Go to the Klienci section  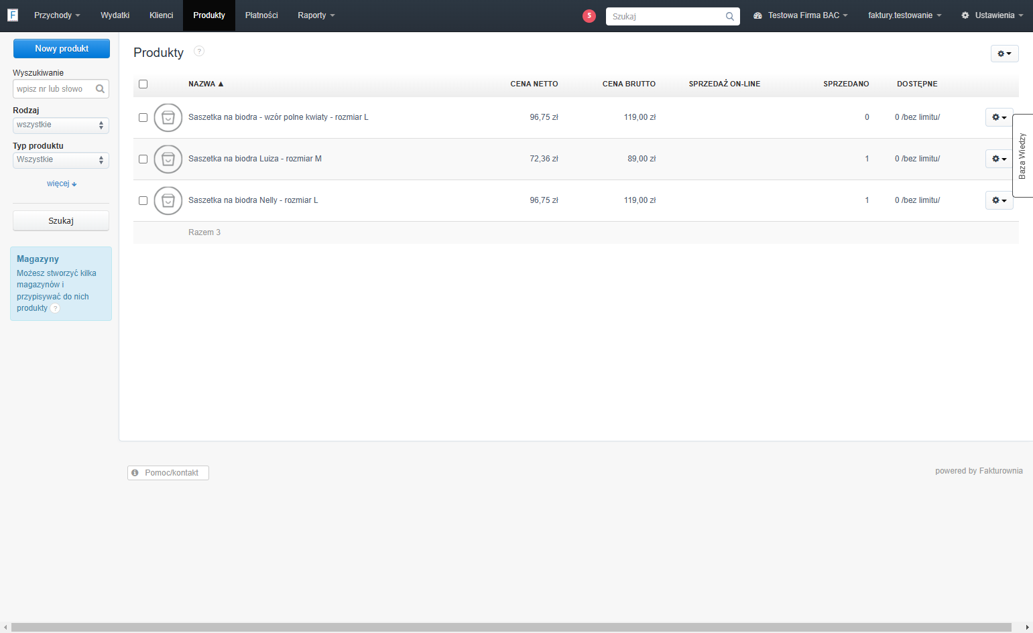coord(162,15)
